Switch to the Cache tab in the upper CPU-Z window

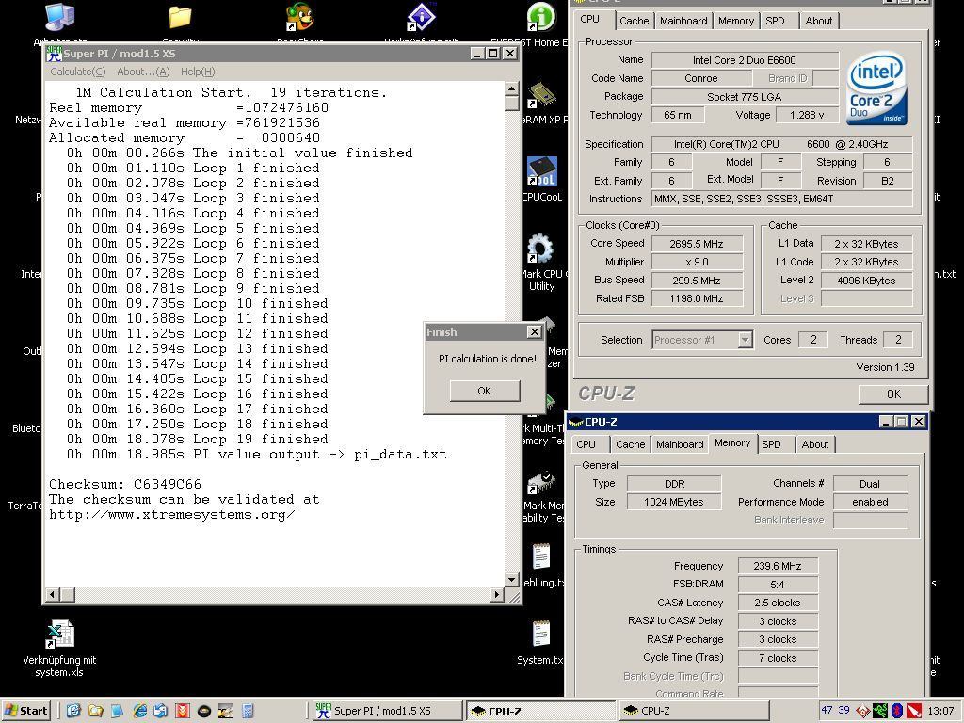pyautogui.click(x=634, y=21)
